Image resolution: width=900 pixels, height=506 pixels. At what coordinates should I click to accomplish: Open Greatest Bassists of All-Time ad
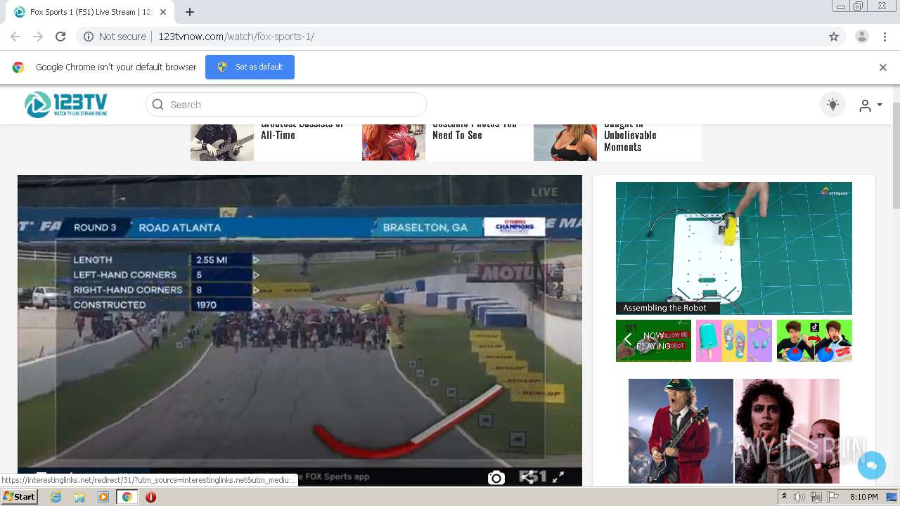point(302,129)
